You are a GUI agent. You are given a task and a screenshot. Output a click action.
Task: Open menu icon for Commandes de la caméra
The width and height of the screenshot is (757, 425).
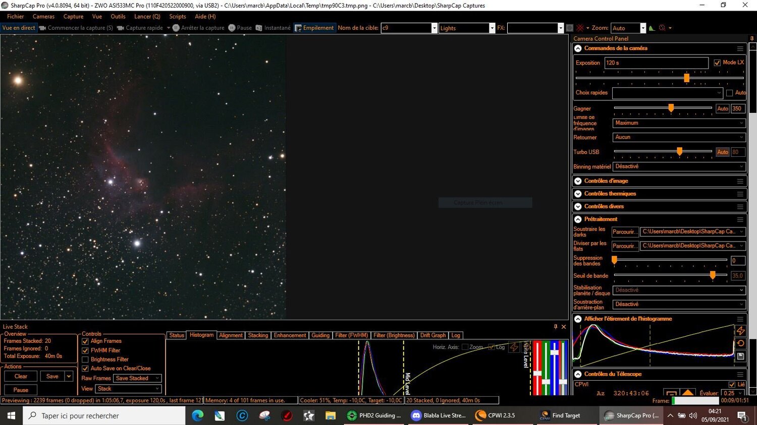(740, 48)
